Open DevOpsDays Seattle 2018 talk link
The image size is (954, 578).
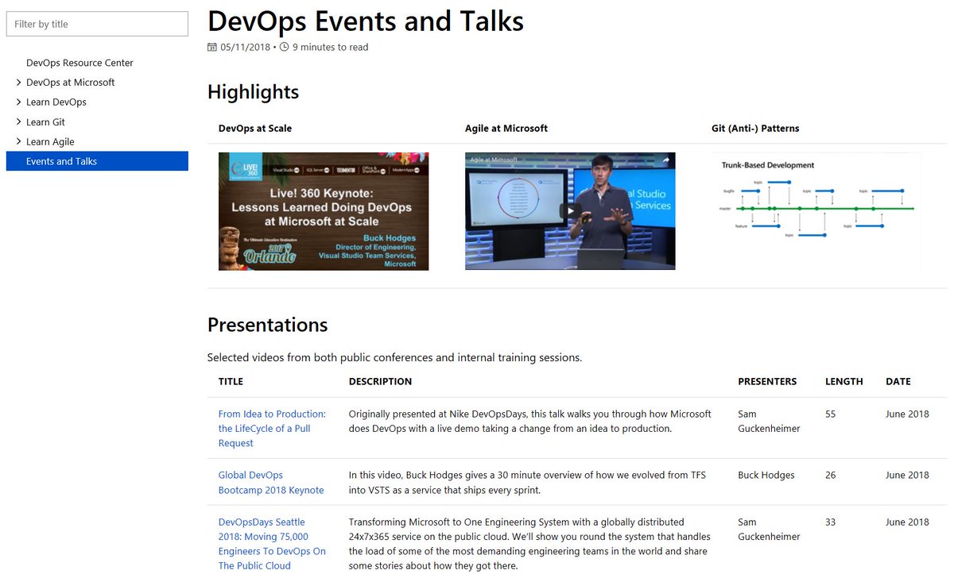coord(272,544)
